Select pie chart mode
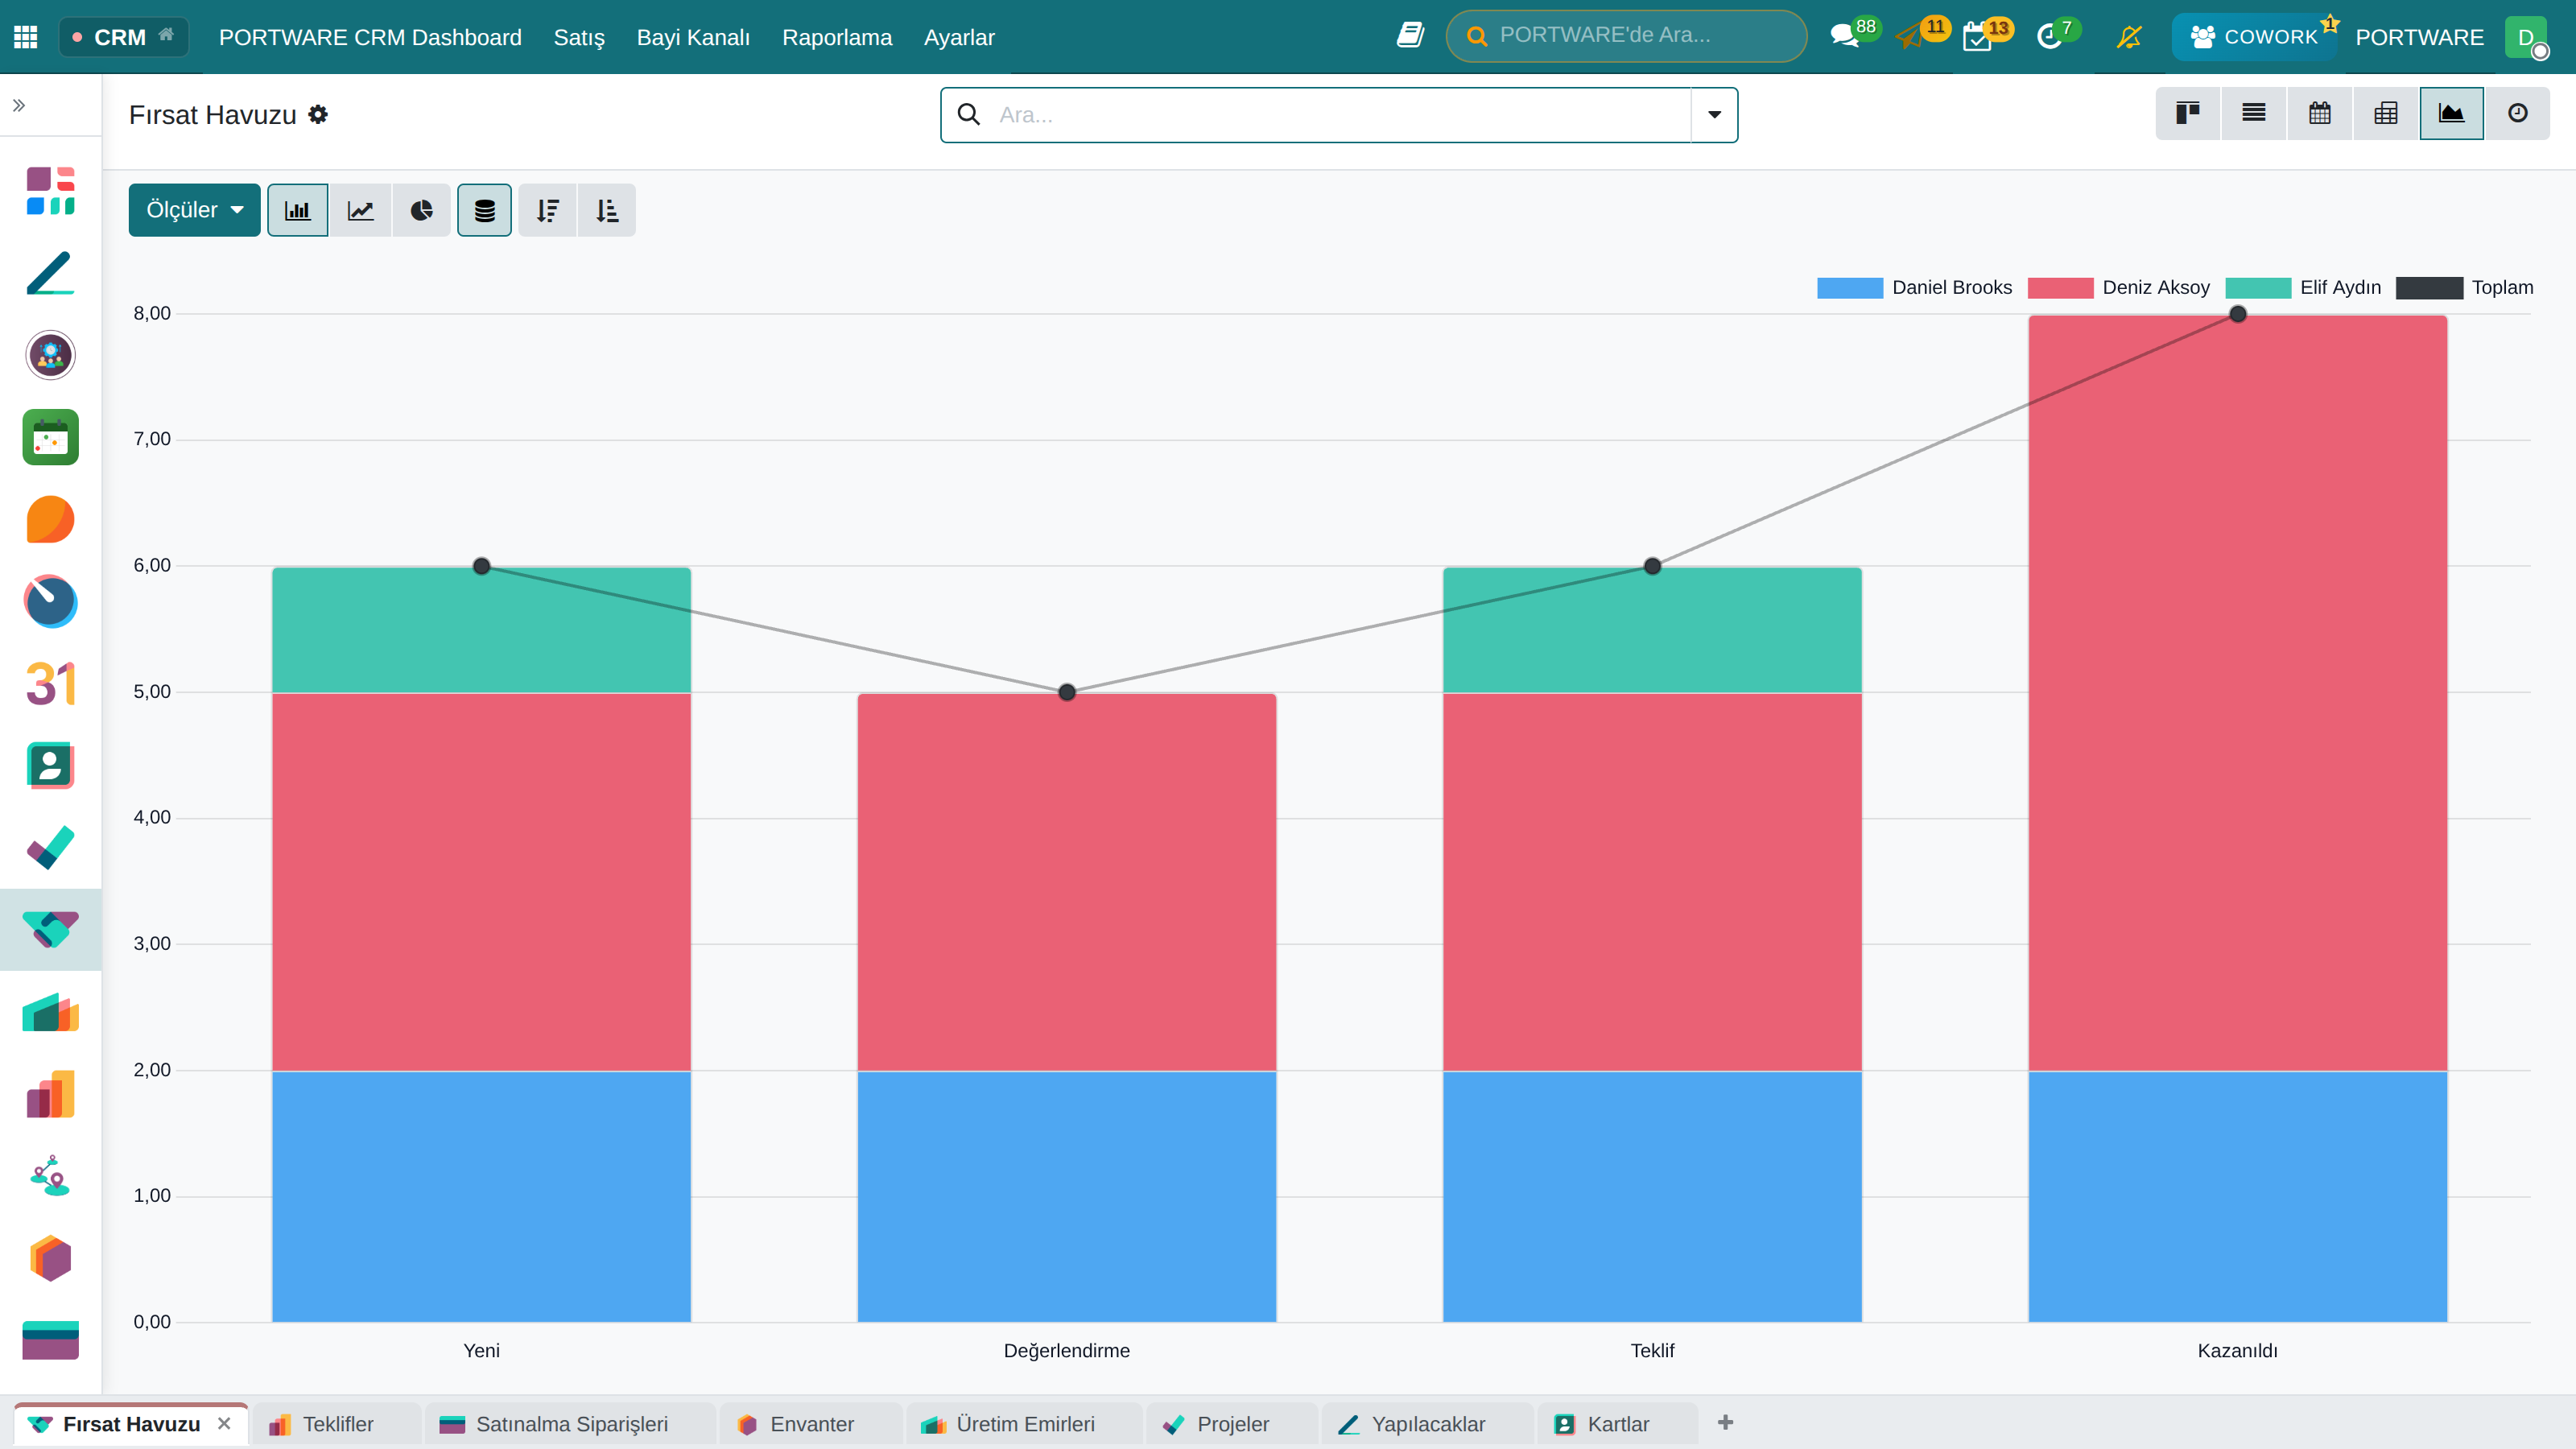This screenshot has height=1449, width=2576. [422, 210]
